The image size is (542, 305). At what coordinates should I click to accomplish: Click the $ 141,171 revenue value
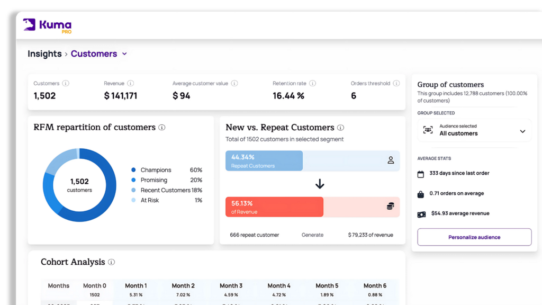(121, 96)
